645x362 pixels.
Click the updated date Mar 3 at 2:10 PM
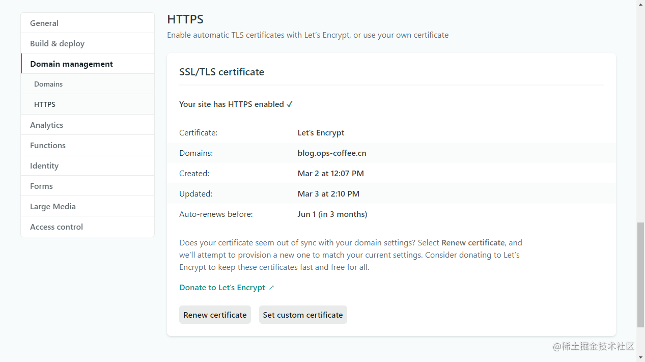point(329,193)
